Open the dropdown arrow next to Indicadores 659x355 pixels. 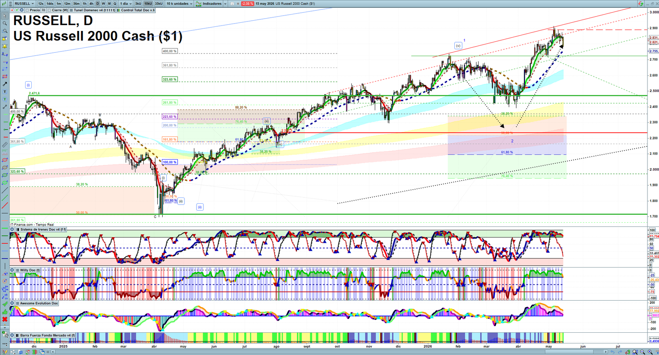click(224, 4)
